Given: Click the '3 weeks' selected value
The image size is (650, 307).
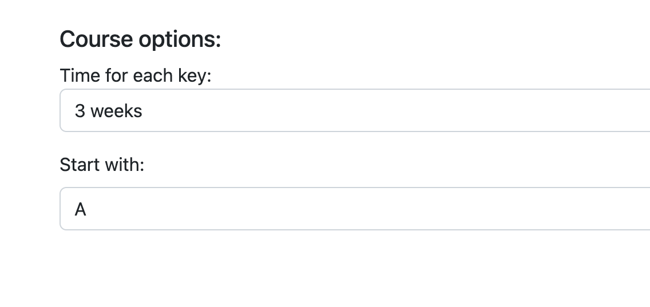Looking at the screenshot, I should pyautogui.click(x=108, y=111).
